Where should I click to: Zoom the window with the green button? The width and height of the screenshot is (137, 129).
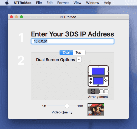[x=21, y=17]
